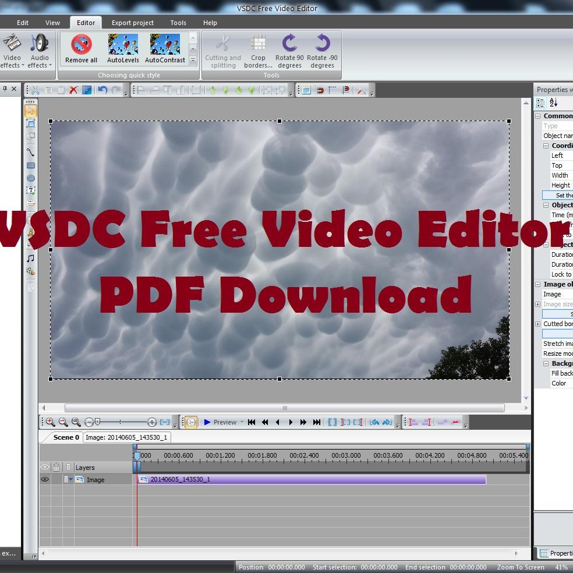Screen dimensions: 573x573
Task: Open the Export project tab
Action: coord(133,23)
